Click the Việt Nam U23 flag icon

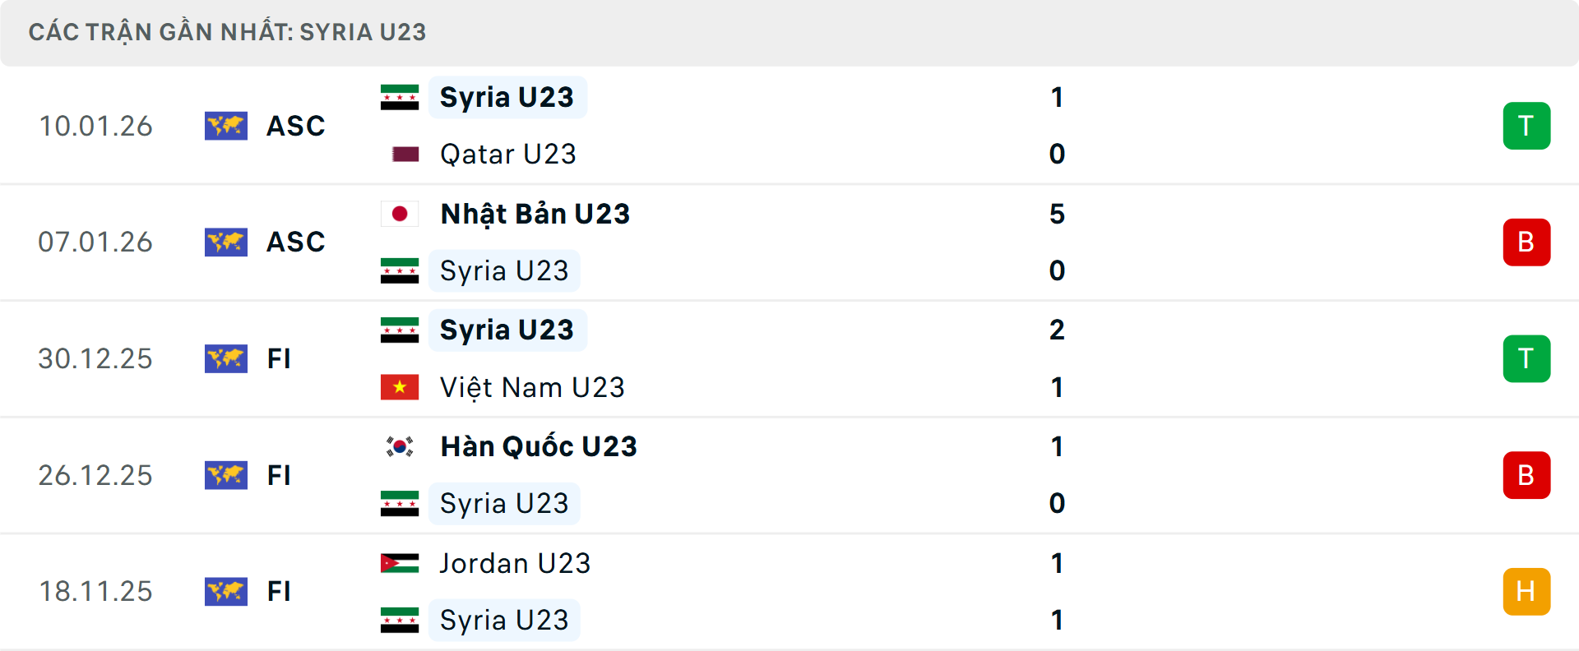coord(400,387)
